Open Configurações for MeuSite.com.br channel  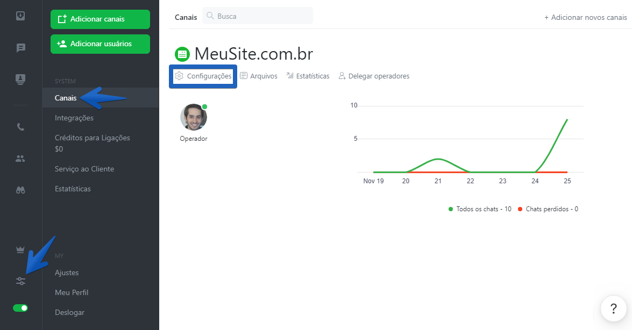(203, 76)
